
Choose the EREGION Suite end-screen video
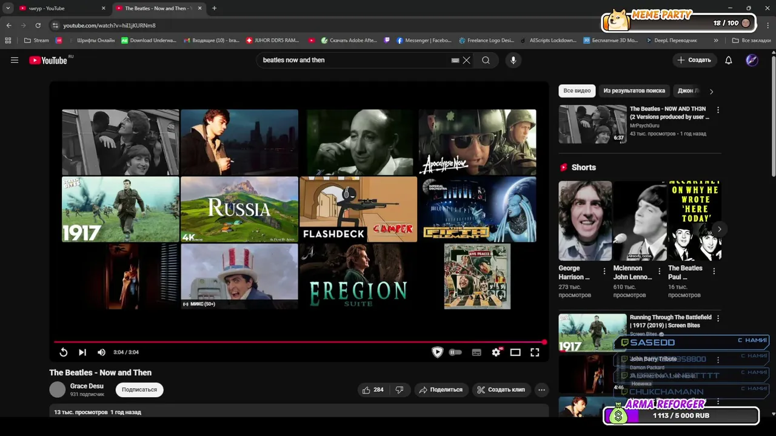[358, 277]
